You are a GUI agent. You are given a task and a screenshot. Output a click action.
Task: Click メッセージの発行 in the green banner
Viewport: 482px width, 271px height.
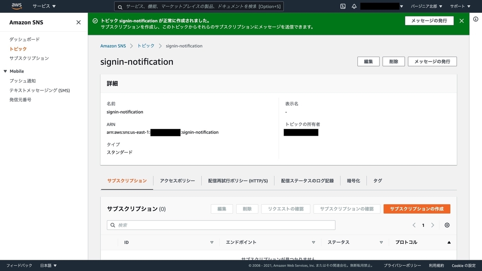pyautogui.click(x=429, y=20)
